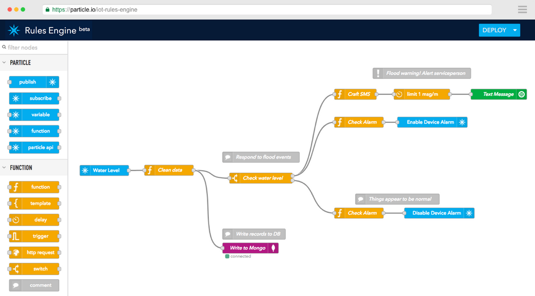
Task: Click the switch node in the Function section
Action: [x=34, y=268]
